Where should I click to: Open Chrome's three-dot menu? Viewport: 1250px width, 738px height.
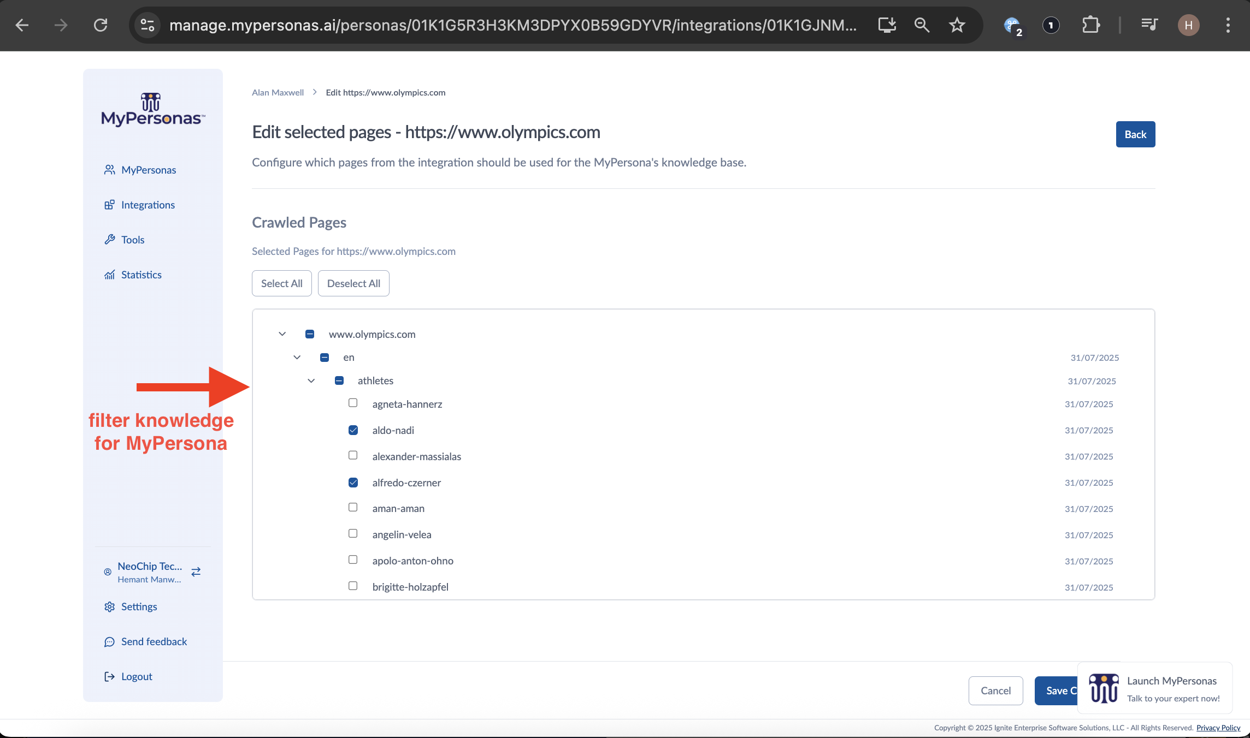(1228, 25)
